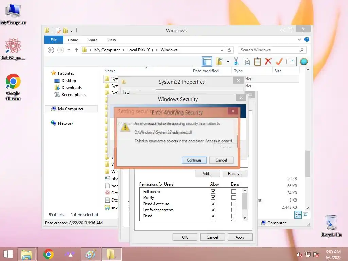Check Deny for Read & execute
The height and width of the screenshot is (261, 348).
point(233,204)
